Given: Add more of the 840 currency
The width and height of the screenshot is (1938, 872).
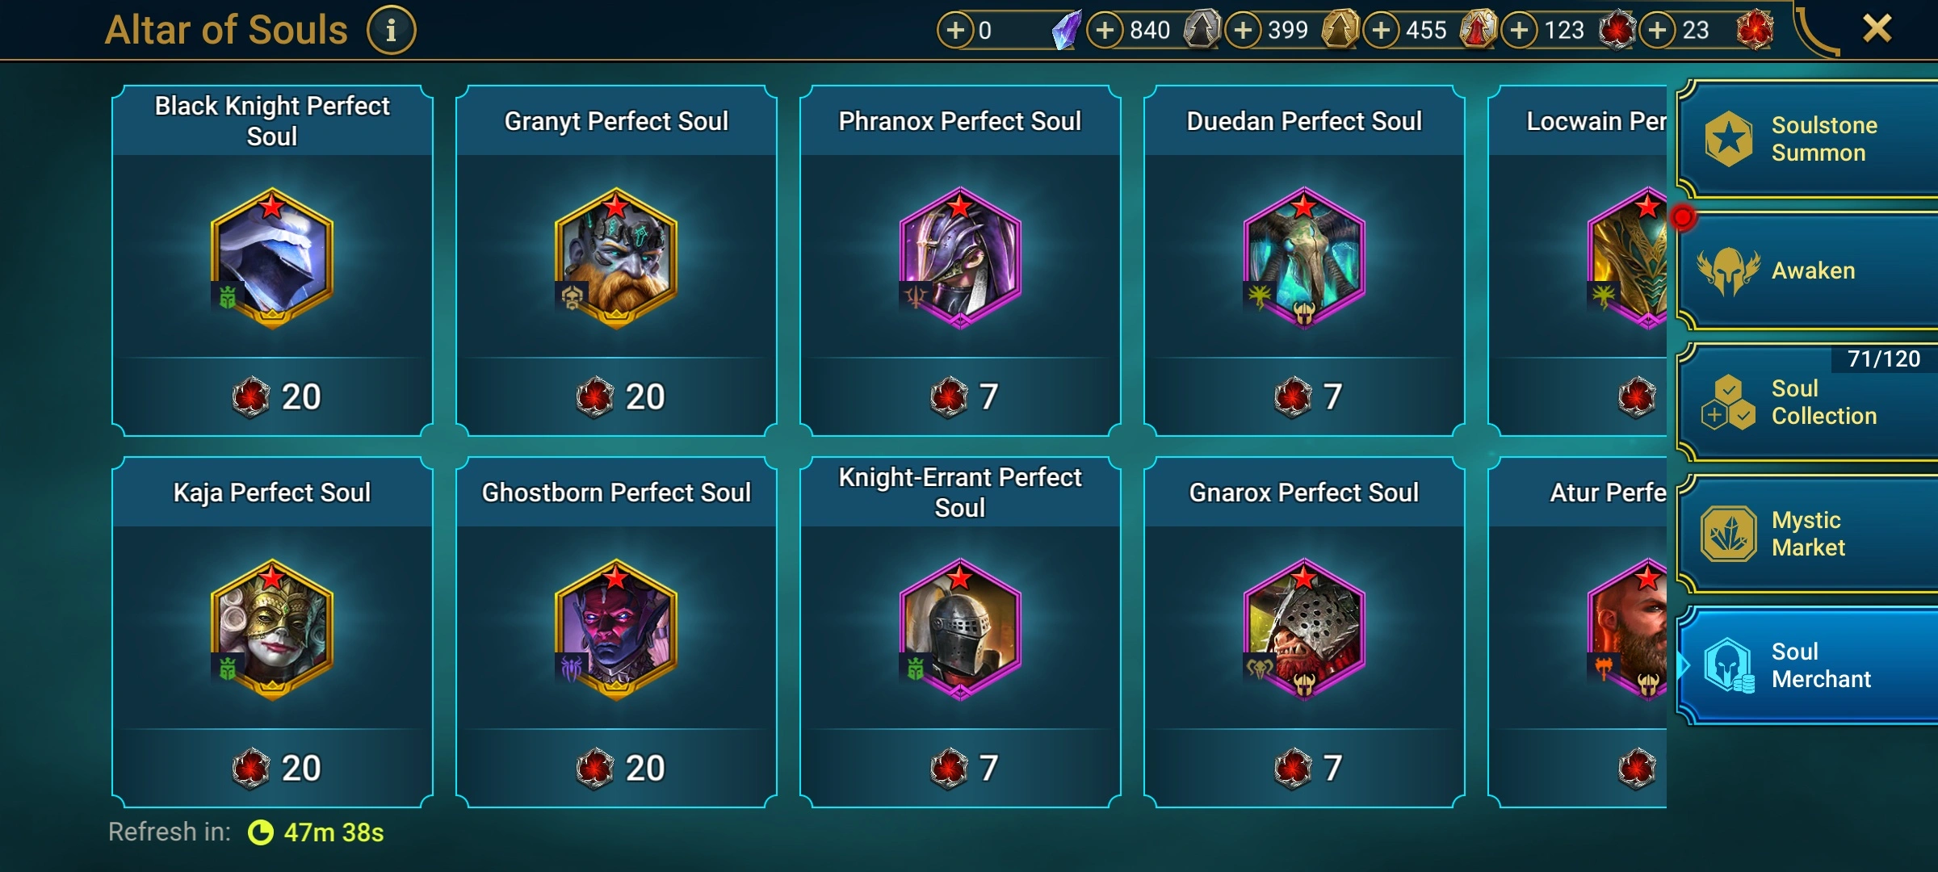Looking at the screenshot, I should click(1105, 31).
